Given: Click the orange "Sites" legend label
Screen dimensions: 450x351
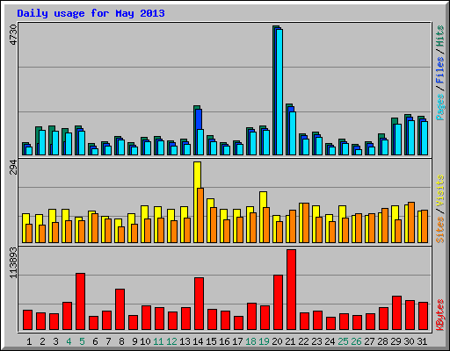Looking at the screenshot, I should [x=439, y=230].
